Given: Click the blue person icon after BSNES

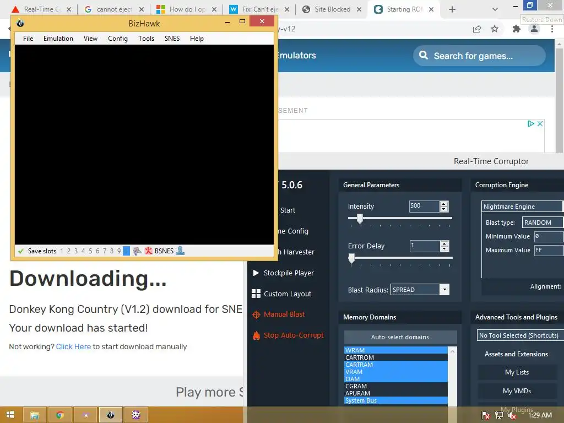Looking at the screenshot, I should pos(180,251).
